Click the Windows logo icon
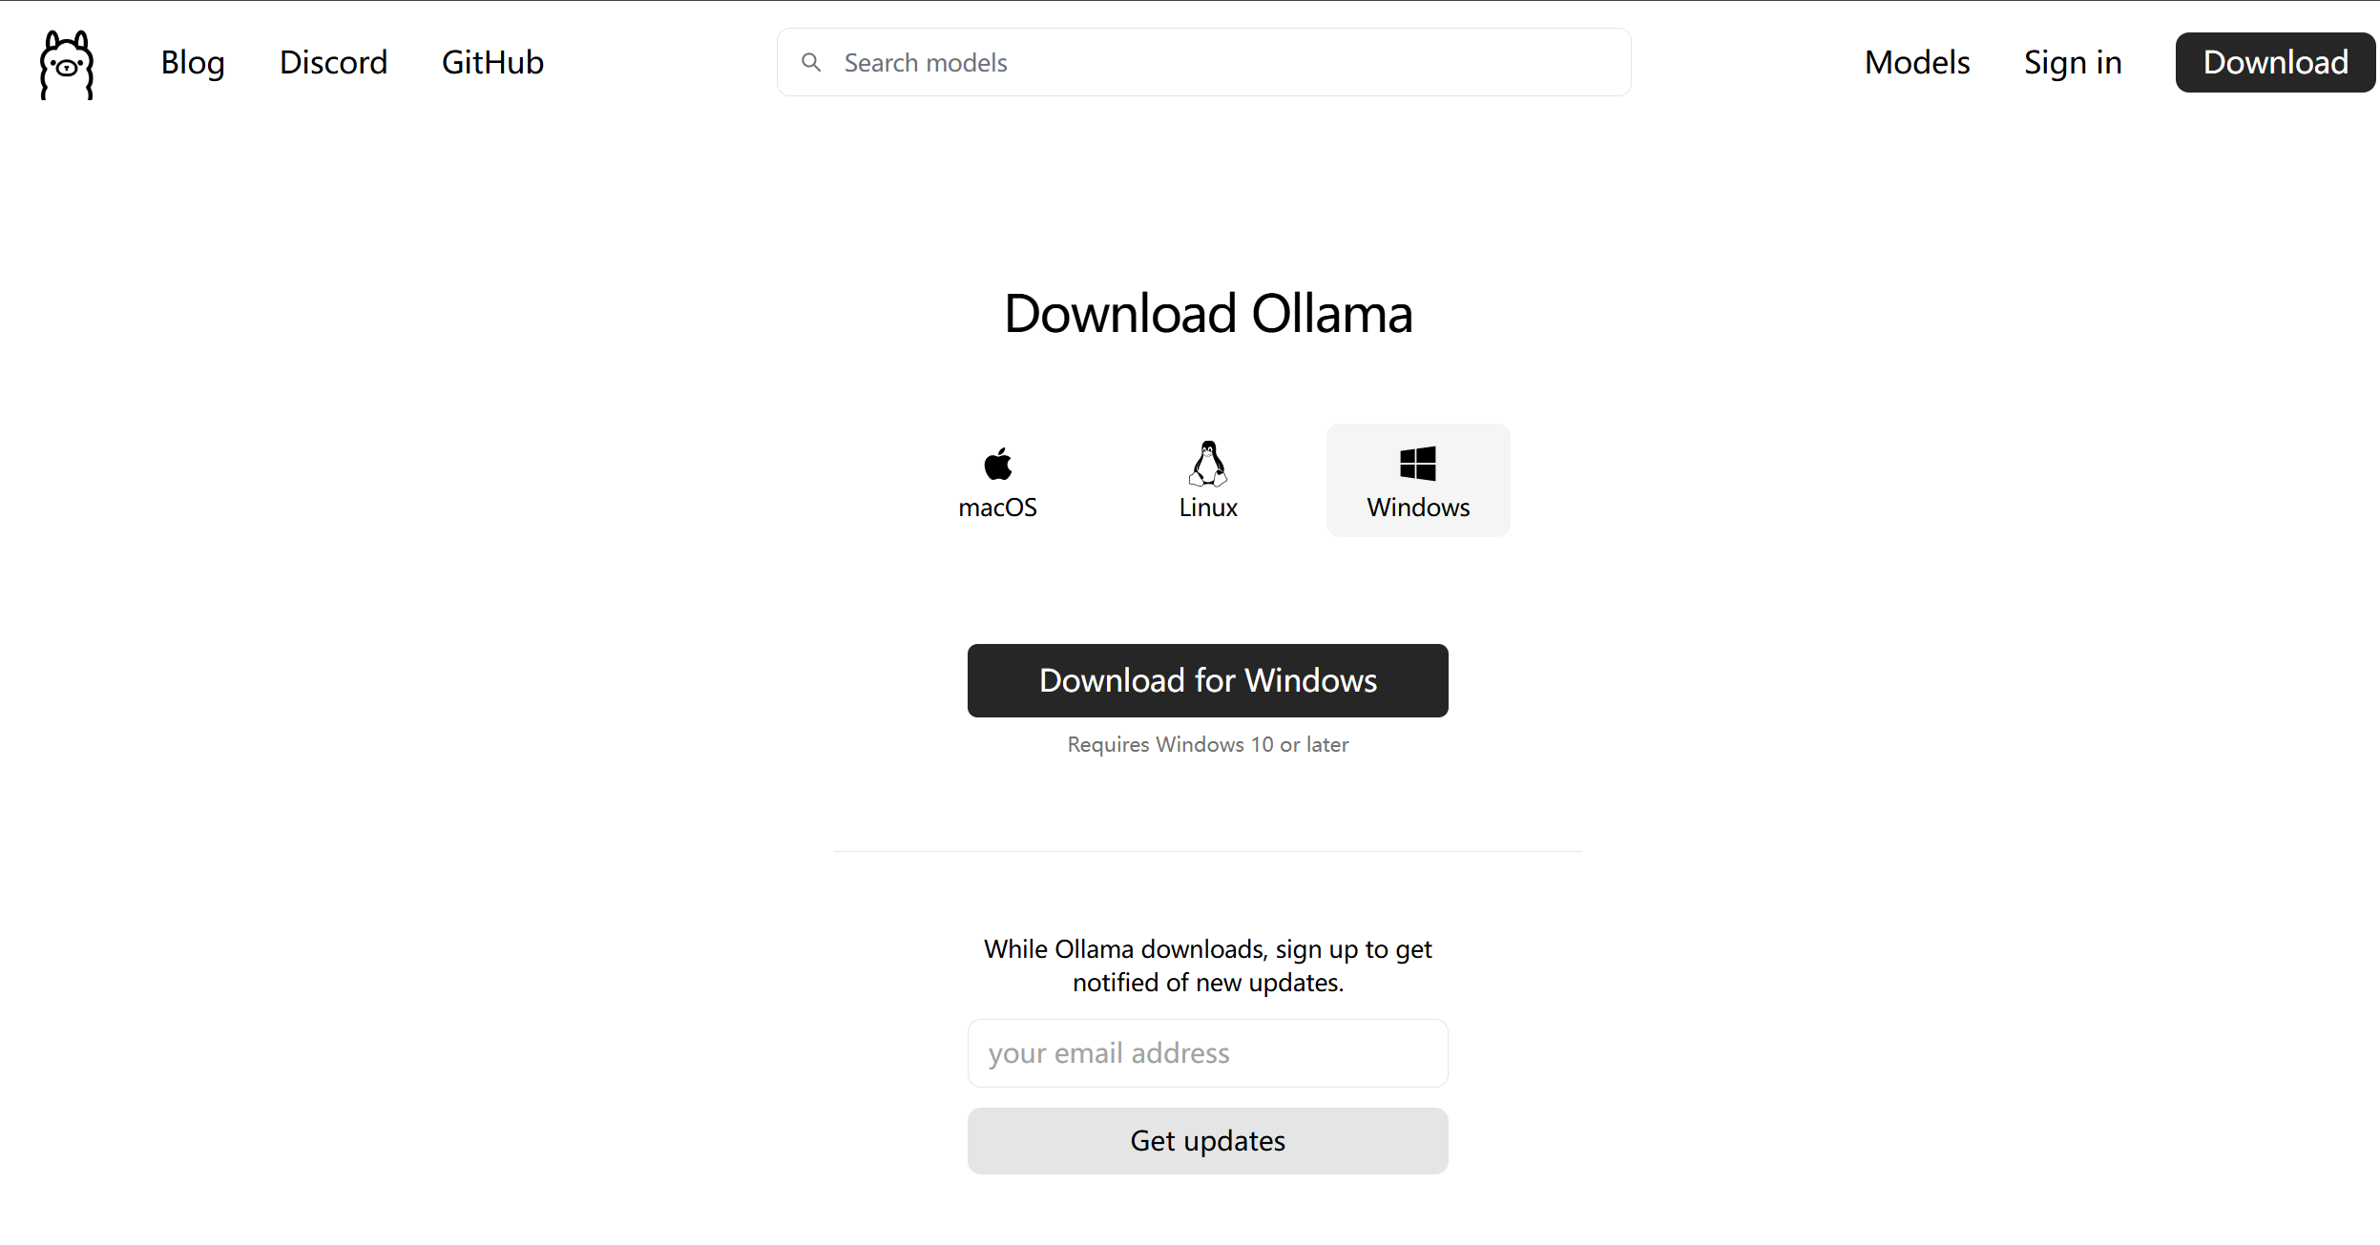This screenshot has height=1245, width=2380. click(1418, 464)
